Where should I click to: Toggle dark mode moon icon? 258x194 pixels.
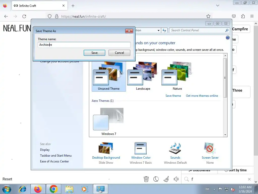click(x=156, y=179)
